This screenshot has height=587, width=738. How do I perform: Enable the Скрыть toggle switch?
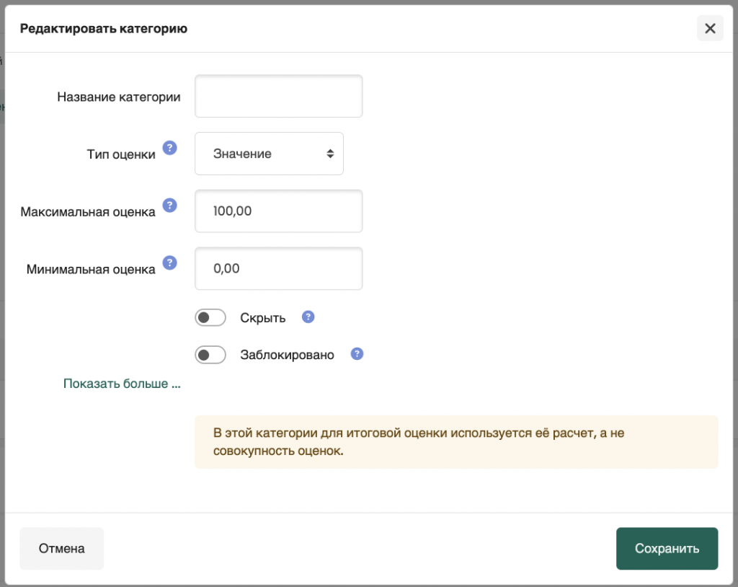[x=210, y=318]
